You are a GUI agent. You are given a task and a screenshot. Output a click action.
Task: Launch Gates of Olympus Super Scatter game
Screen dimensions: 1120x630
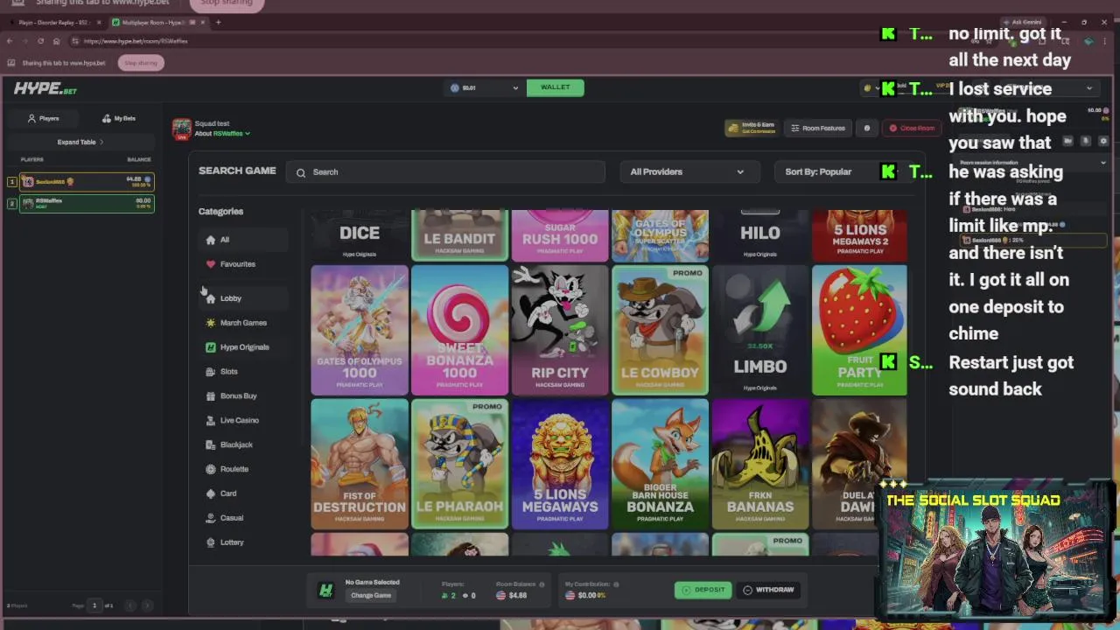[x=660, y=235]
